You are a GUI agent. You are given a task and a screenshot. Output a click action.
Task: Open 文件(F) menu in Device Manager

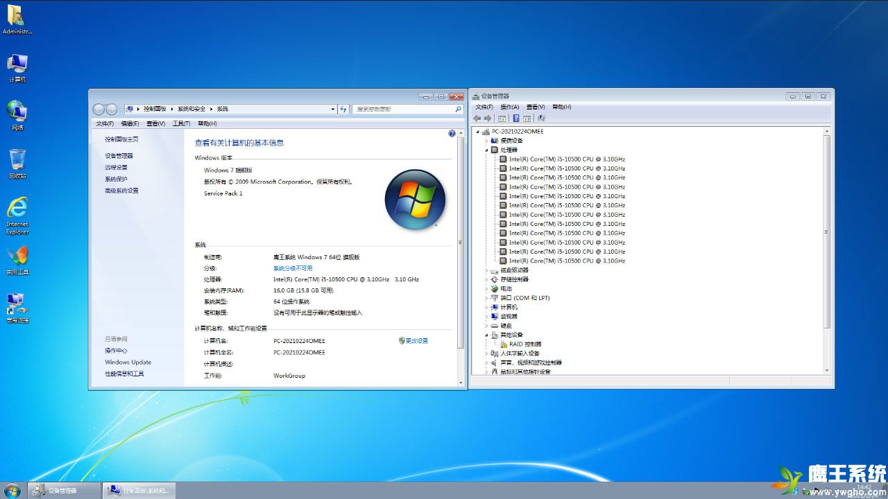(x=484, y=107)
